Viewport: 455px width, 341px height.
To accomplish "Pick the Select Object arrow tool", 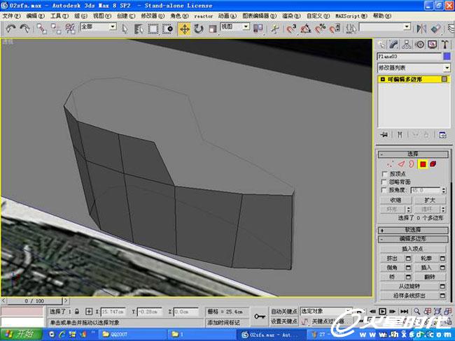I will coord(125,29).
